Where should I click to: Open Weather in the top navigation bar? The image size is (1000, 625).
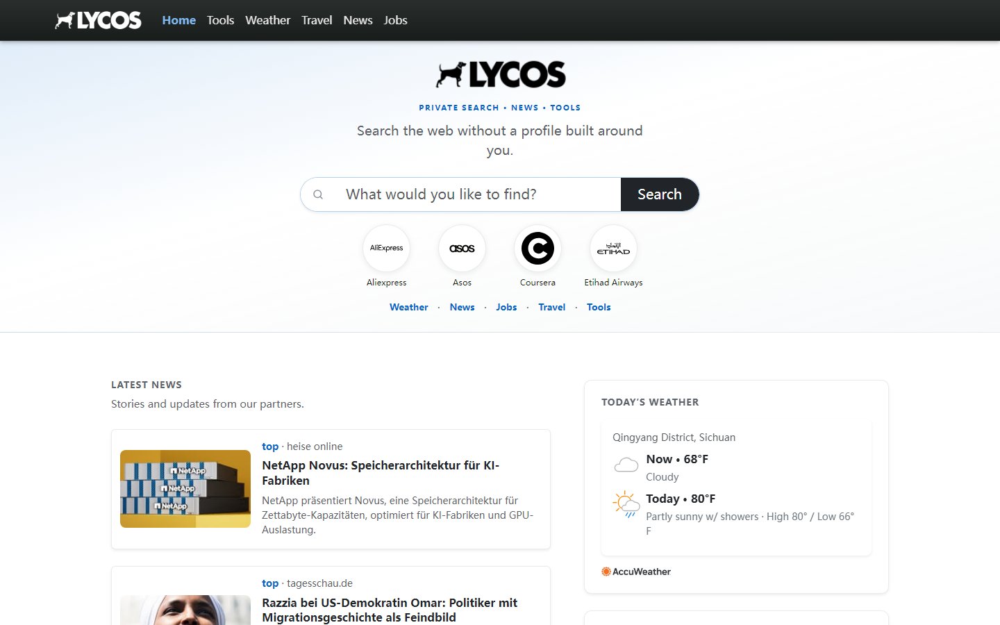coord(267,20)
